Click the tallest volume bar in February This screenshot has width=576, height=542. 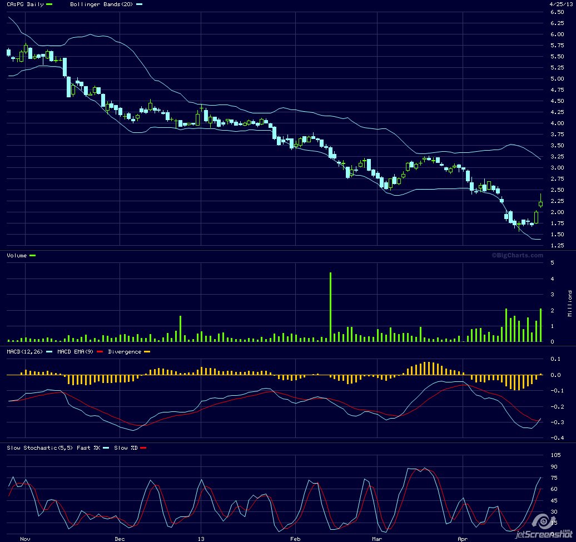[x=330, y=307]
